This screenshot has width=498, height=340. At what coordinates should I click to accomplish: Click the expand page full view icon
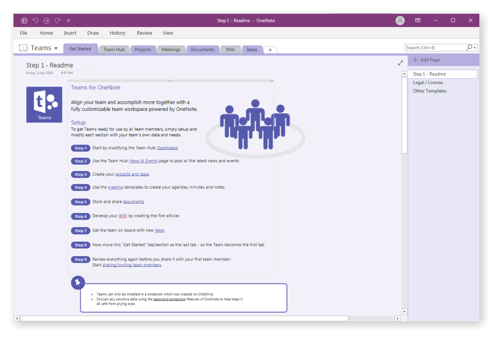[x=401, y=63]
